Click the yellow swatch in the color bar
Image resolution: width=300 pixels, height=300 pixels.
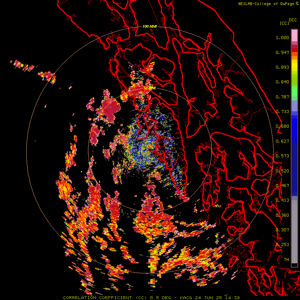294,66
